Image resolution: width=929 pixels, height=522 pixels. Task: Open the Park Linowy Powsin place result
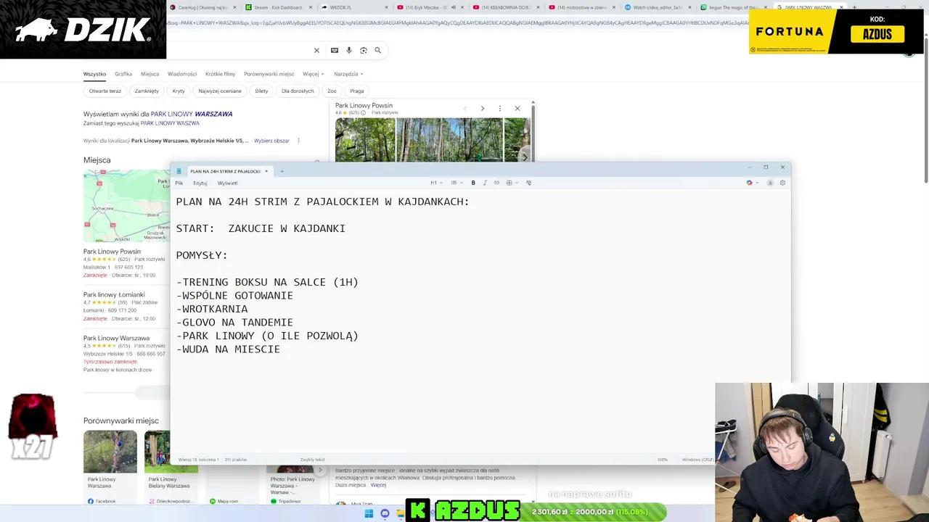tap(112, 252)
